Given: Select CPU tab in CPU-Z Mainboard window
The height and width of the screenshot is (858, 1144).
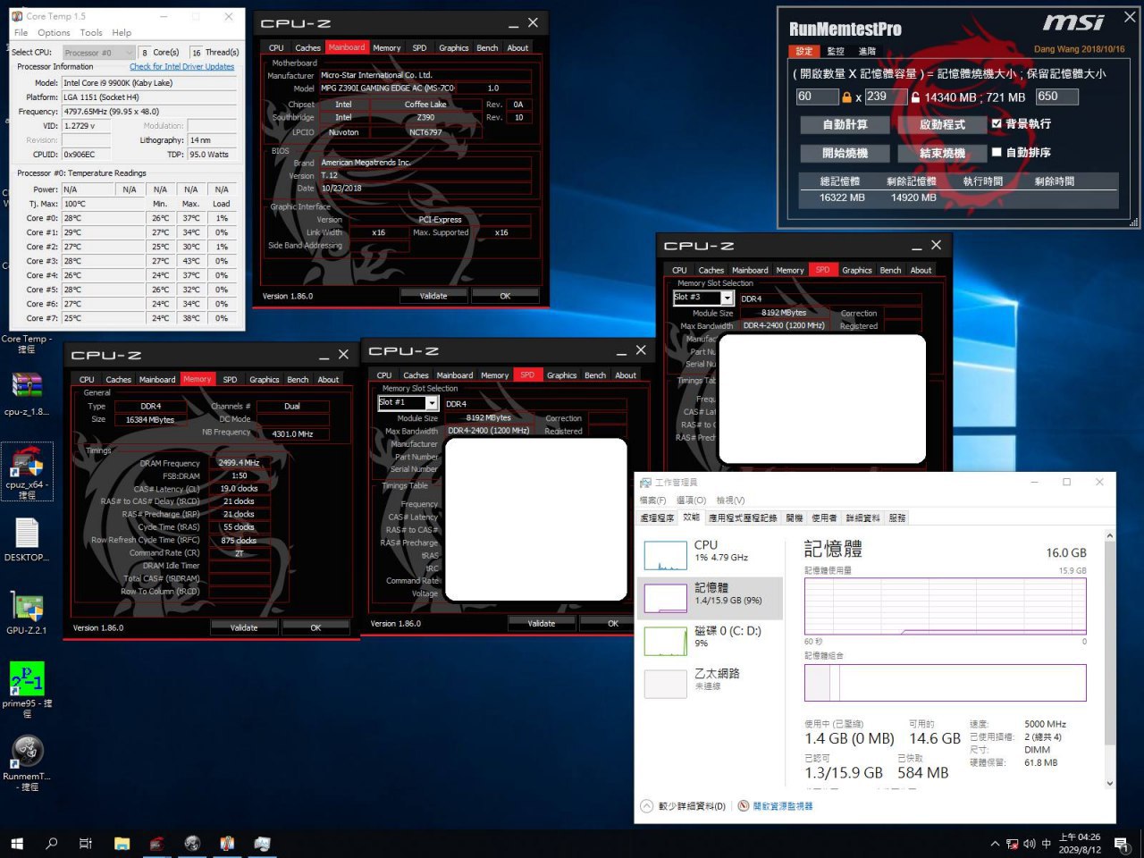Looking at the screenshot, I should point(276,47).
